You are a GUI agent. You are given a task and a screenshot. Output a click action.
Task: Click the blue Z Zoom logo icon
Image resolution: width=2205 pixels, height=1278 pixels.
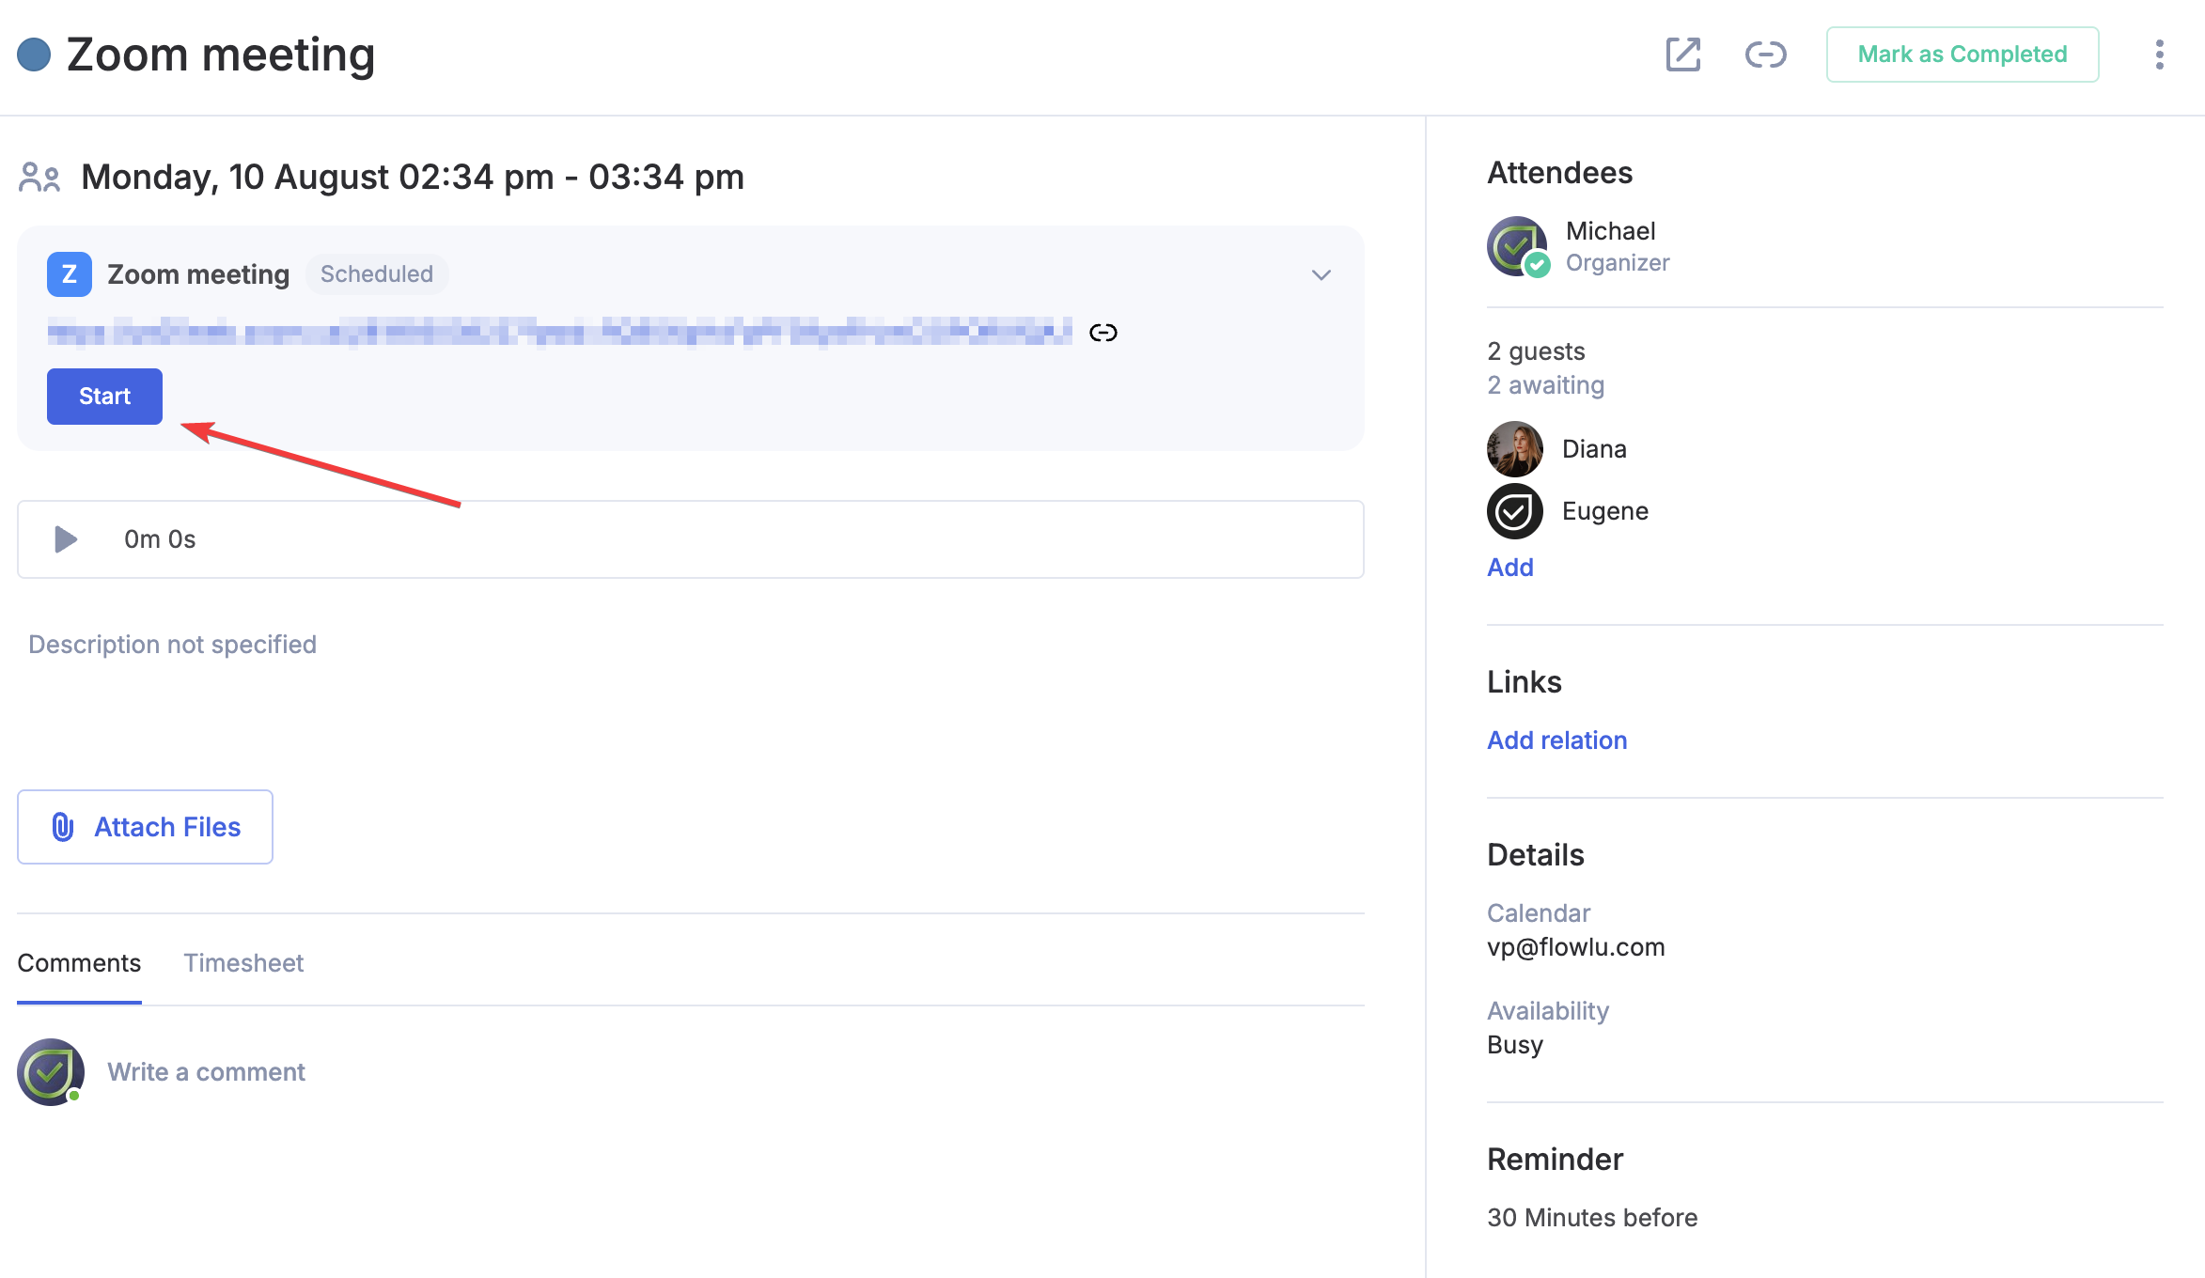70,274
